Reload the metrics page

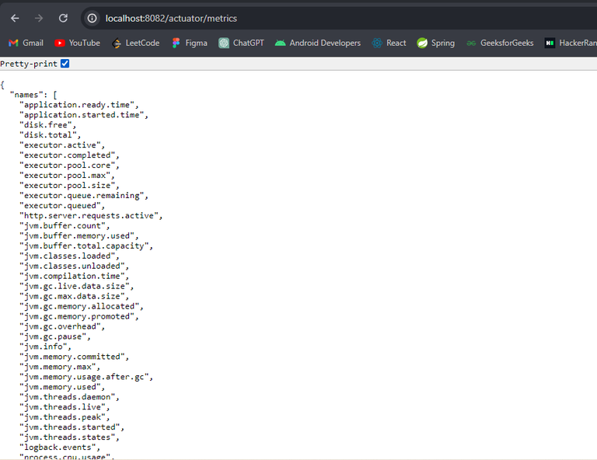63,19
